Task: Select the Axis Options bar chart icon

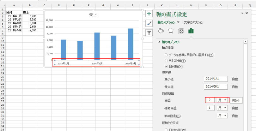Action: pos(191,31)
